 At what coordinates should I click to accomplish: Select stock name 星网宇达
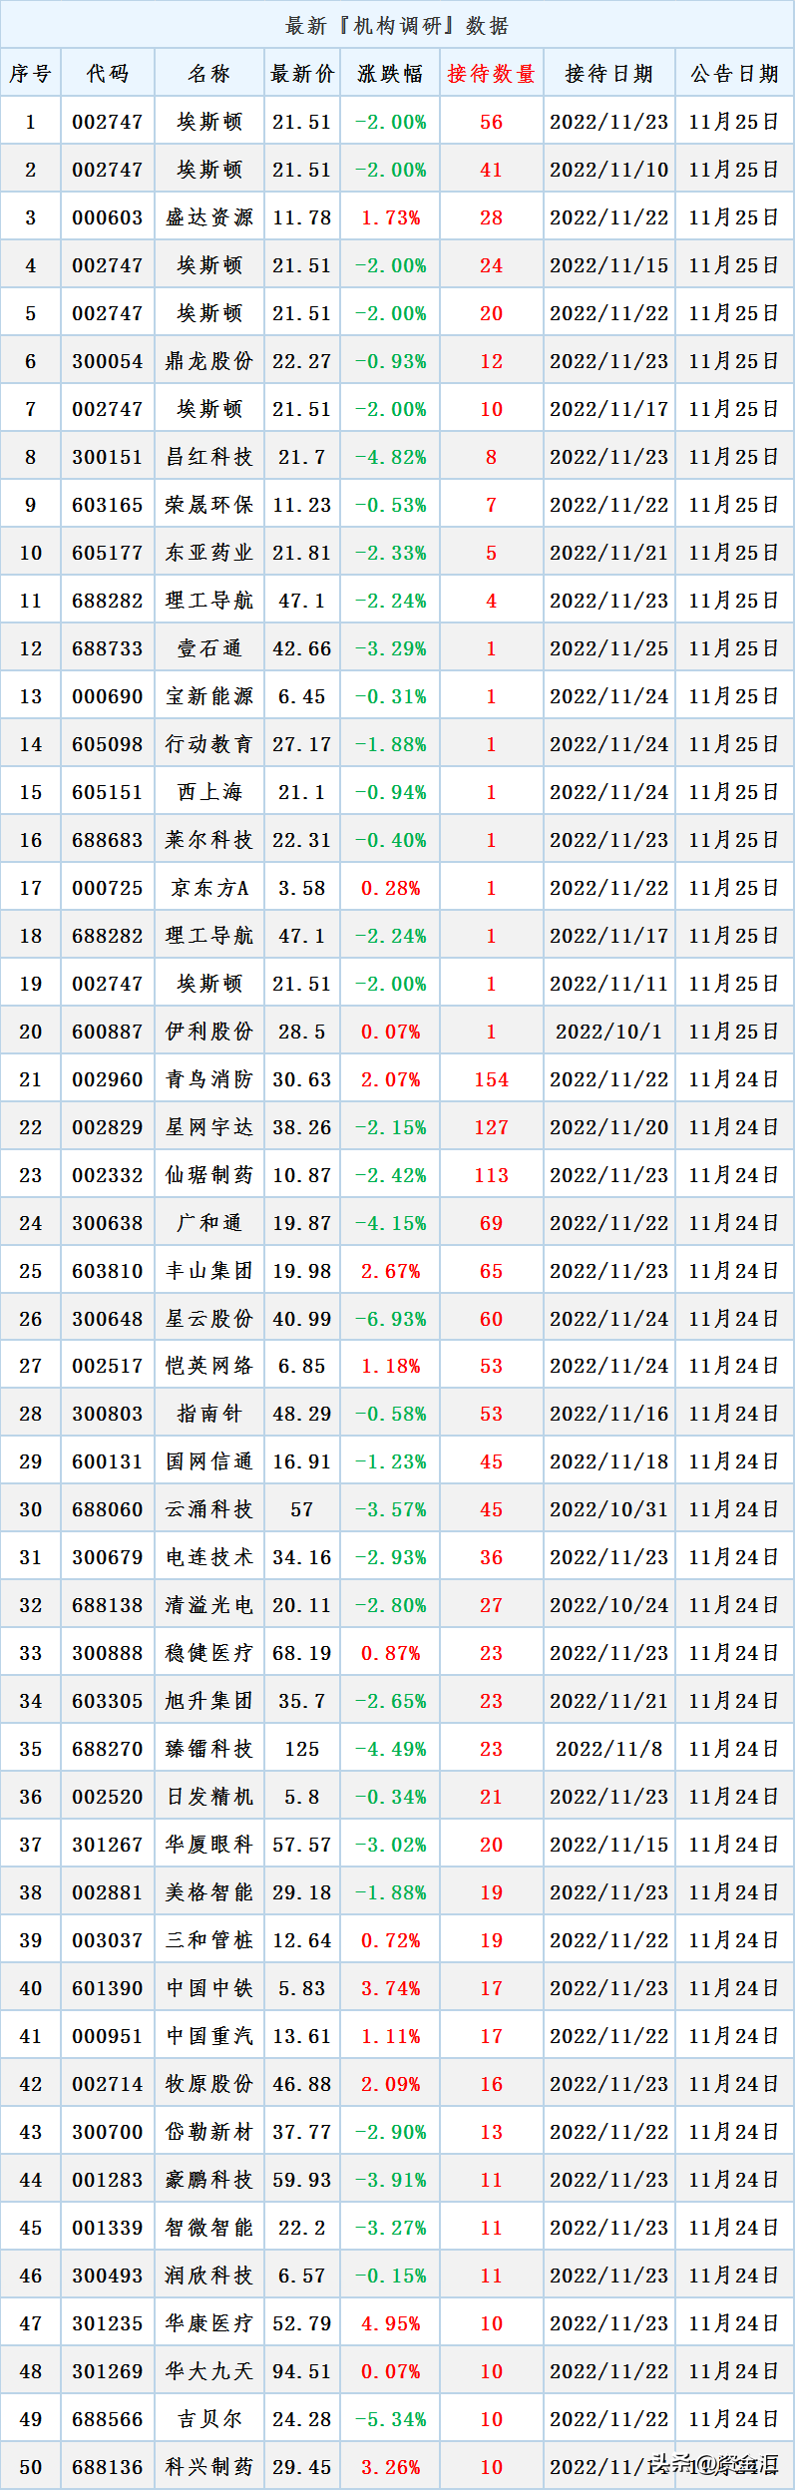[209, 1127]
